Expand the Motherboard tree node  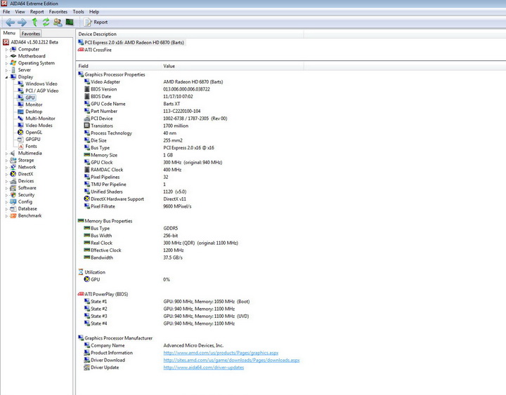point(6,56)
